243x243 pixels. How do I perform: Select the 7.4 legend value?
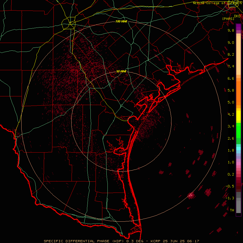point(231,66)
